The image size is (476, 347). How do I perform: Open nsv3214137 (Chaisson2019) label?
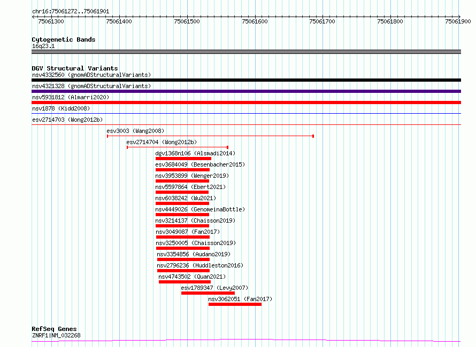tap(195, 220)
